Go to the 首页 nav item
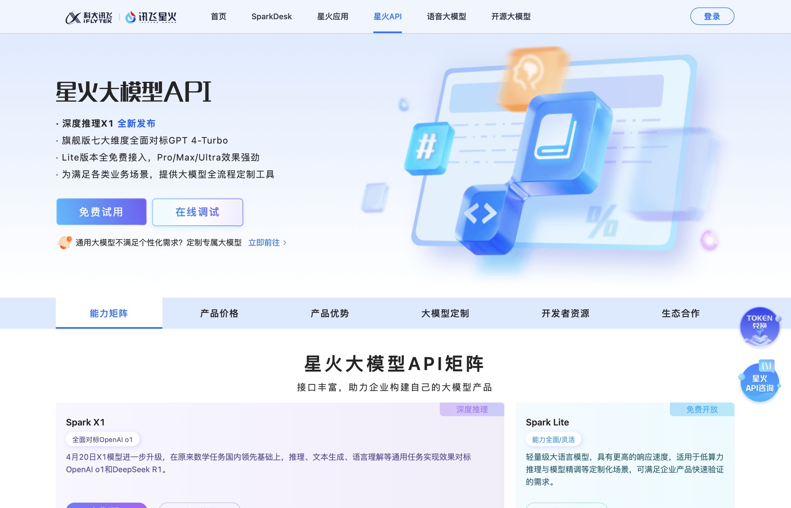 click(218, 17)
